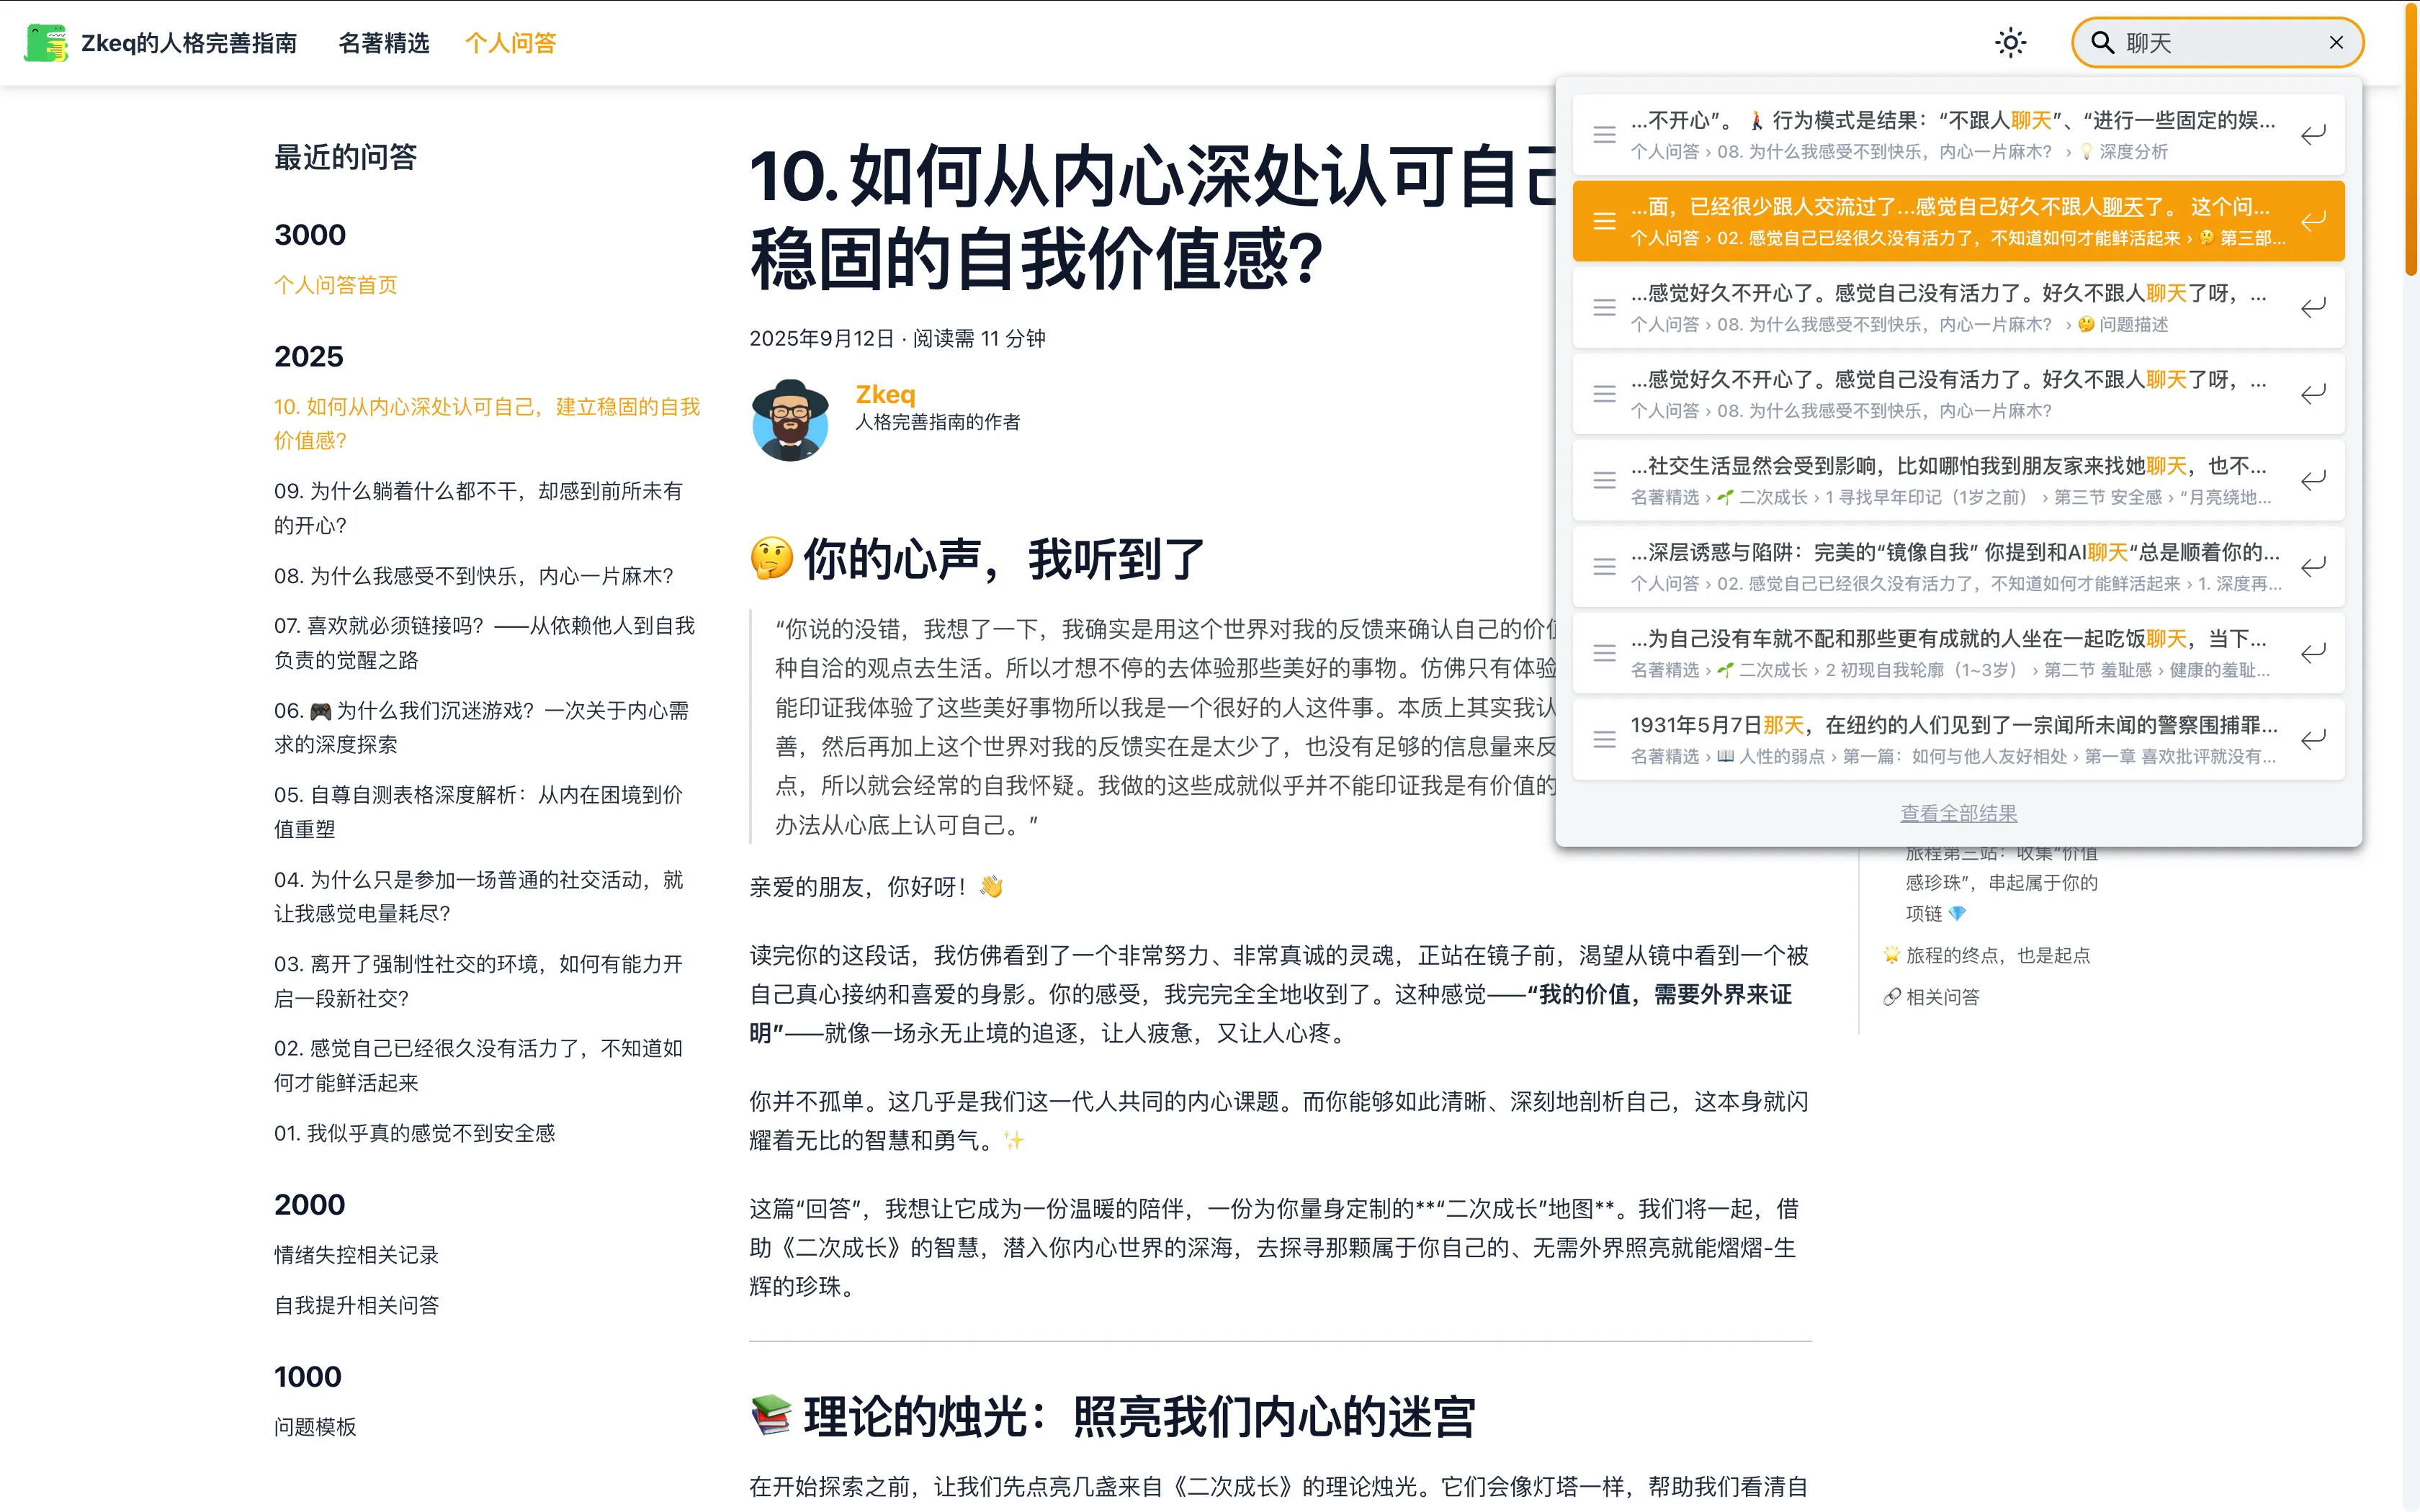Toggle the light/dark theme sun icon
Image resolution: width=2420 pixels, height=1512 pixels.
point(2010,43)
